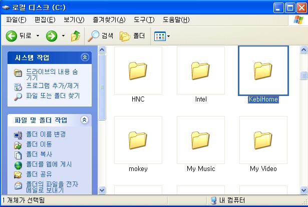This screenshot has height=207, width=308.
Task: Open the 즐겨찾기(A) menu
Action: click(109, 19)
